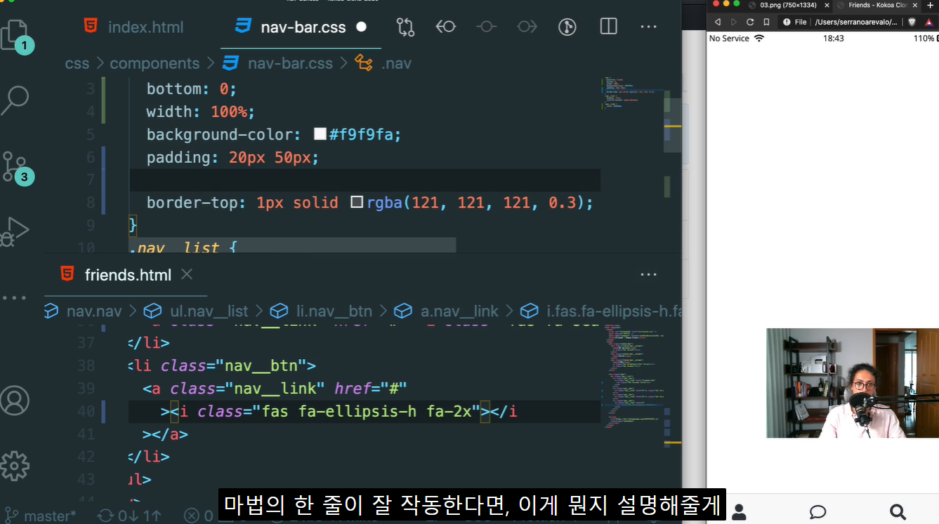Open the nav.nav breadcrumb in friends.html

(84, 311)
